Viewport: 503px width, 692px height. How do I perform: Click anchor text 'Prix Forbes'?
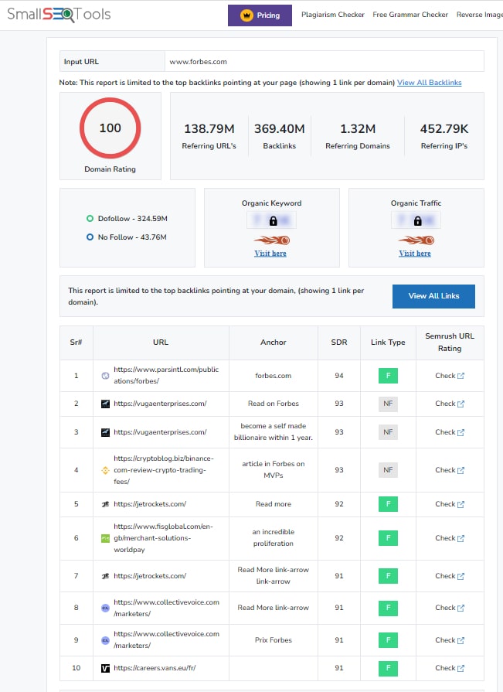(274, 640)
